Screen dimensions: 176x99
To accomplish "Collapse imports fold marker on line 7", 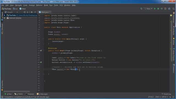I will (x=43, y=23).
